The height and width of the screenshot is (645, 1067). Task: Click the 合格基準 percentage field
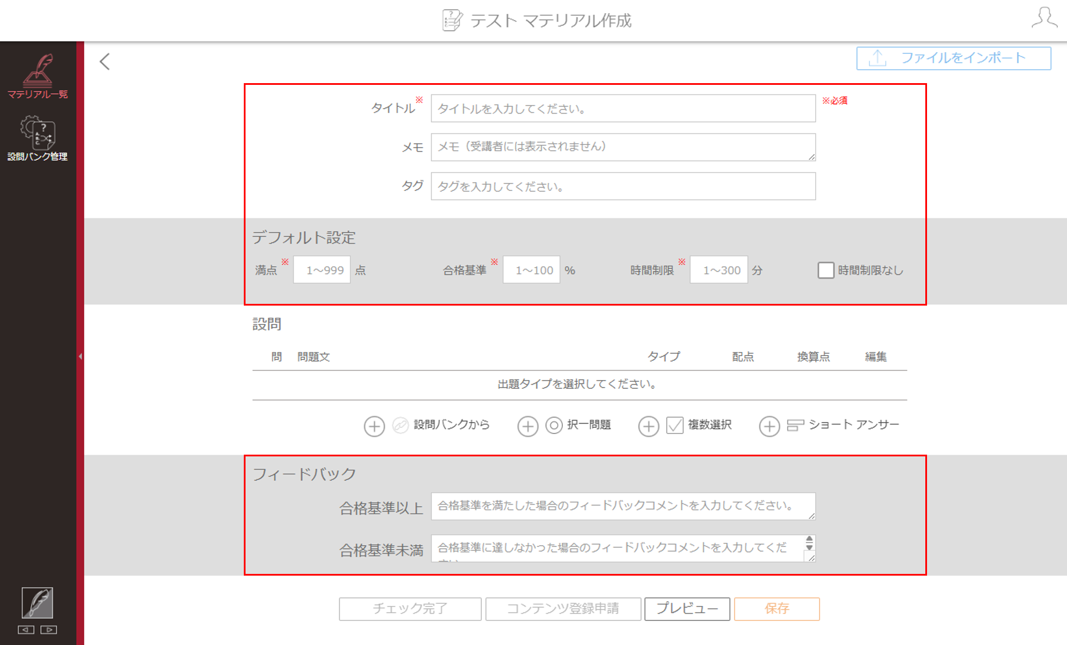[x=532, y=270]
